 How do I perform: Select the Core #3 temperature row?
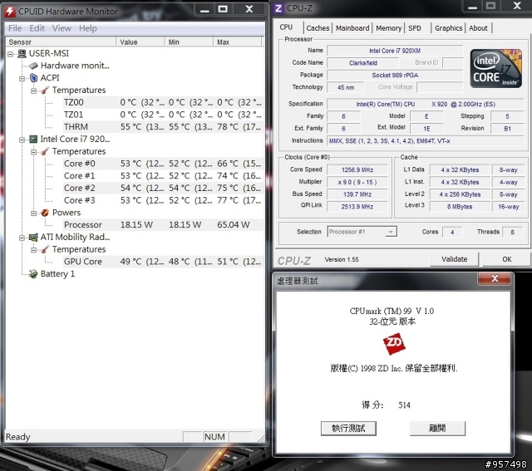tap(163, 200)
